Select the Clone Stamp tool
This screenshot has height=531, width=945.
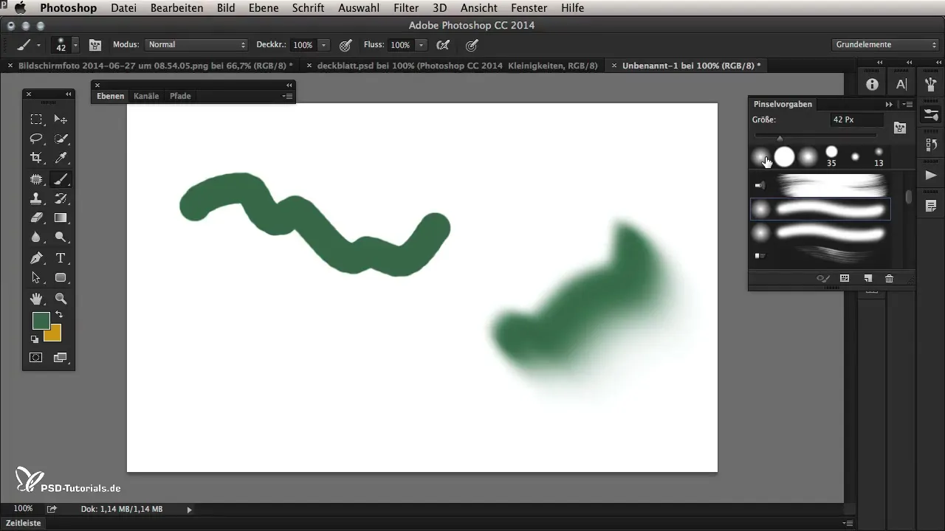coord(35,198)
